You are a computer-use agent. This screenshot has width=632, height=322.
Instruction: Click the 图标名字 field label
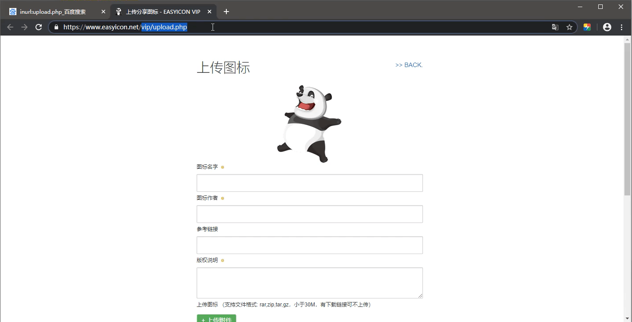(207, 167)
